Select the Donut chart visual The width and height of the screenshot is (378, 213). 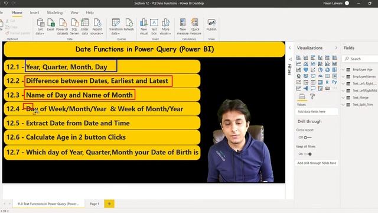point(327,70)
